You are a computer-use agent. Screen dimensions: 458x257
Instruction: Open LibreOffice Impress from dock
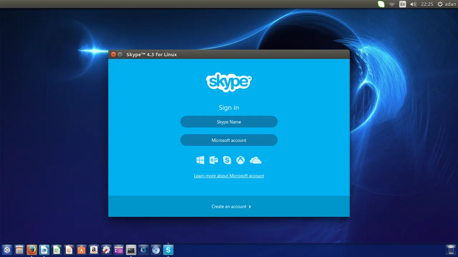69,250
